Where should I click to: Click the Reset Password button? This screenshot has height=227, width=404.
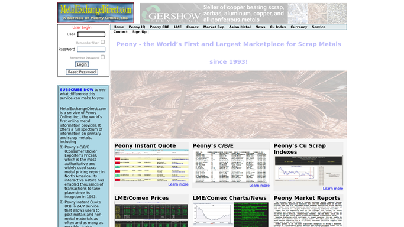82,72
